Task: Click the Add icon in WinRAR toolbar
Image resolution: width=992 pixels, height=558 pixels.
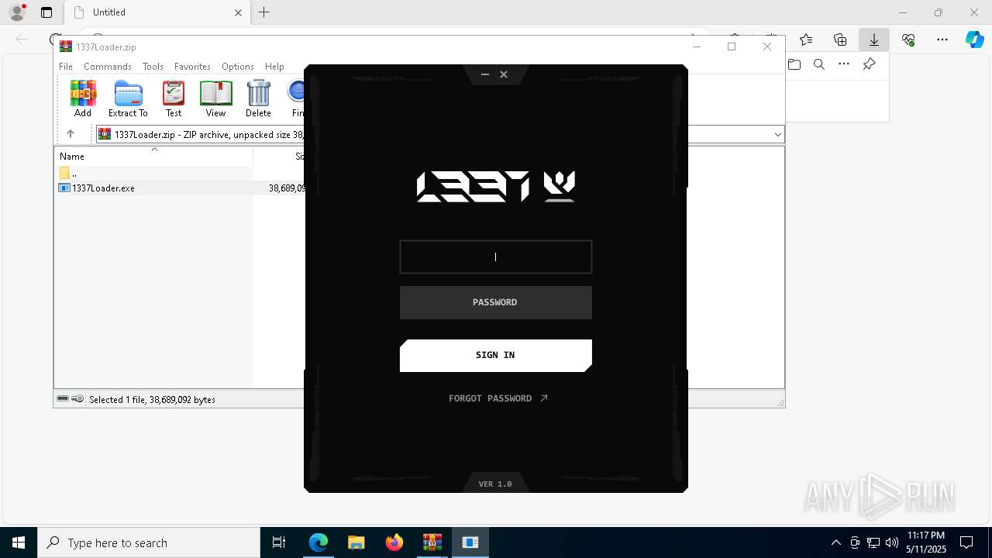Action: coord(83,98)
